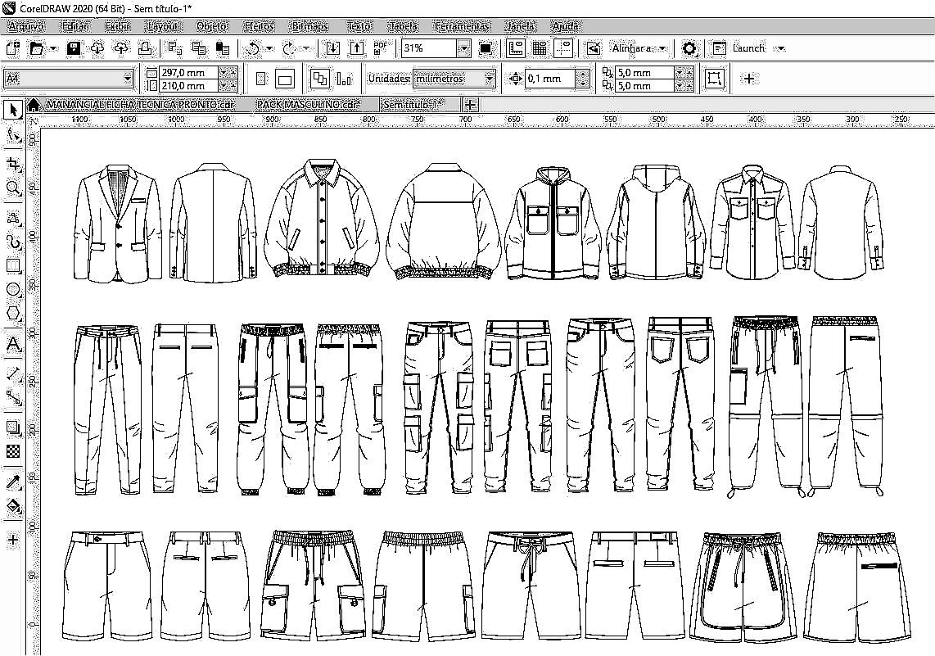Apply layout to all pages
Viewport: 935px width, 656px height.
click(320, 78)
